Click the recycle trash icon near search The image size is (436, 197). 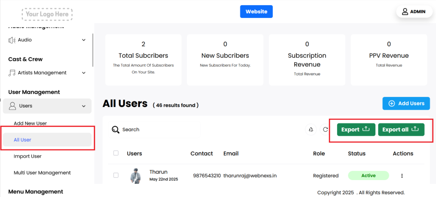(x=311, y=129)
